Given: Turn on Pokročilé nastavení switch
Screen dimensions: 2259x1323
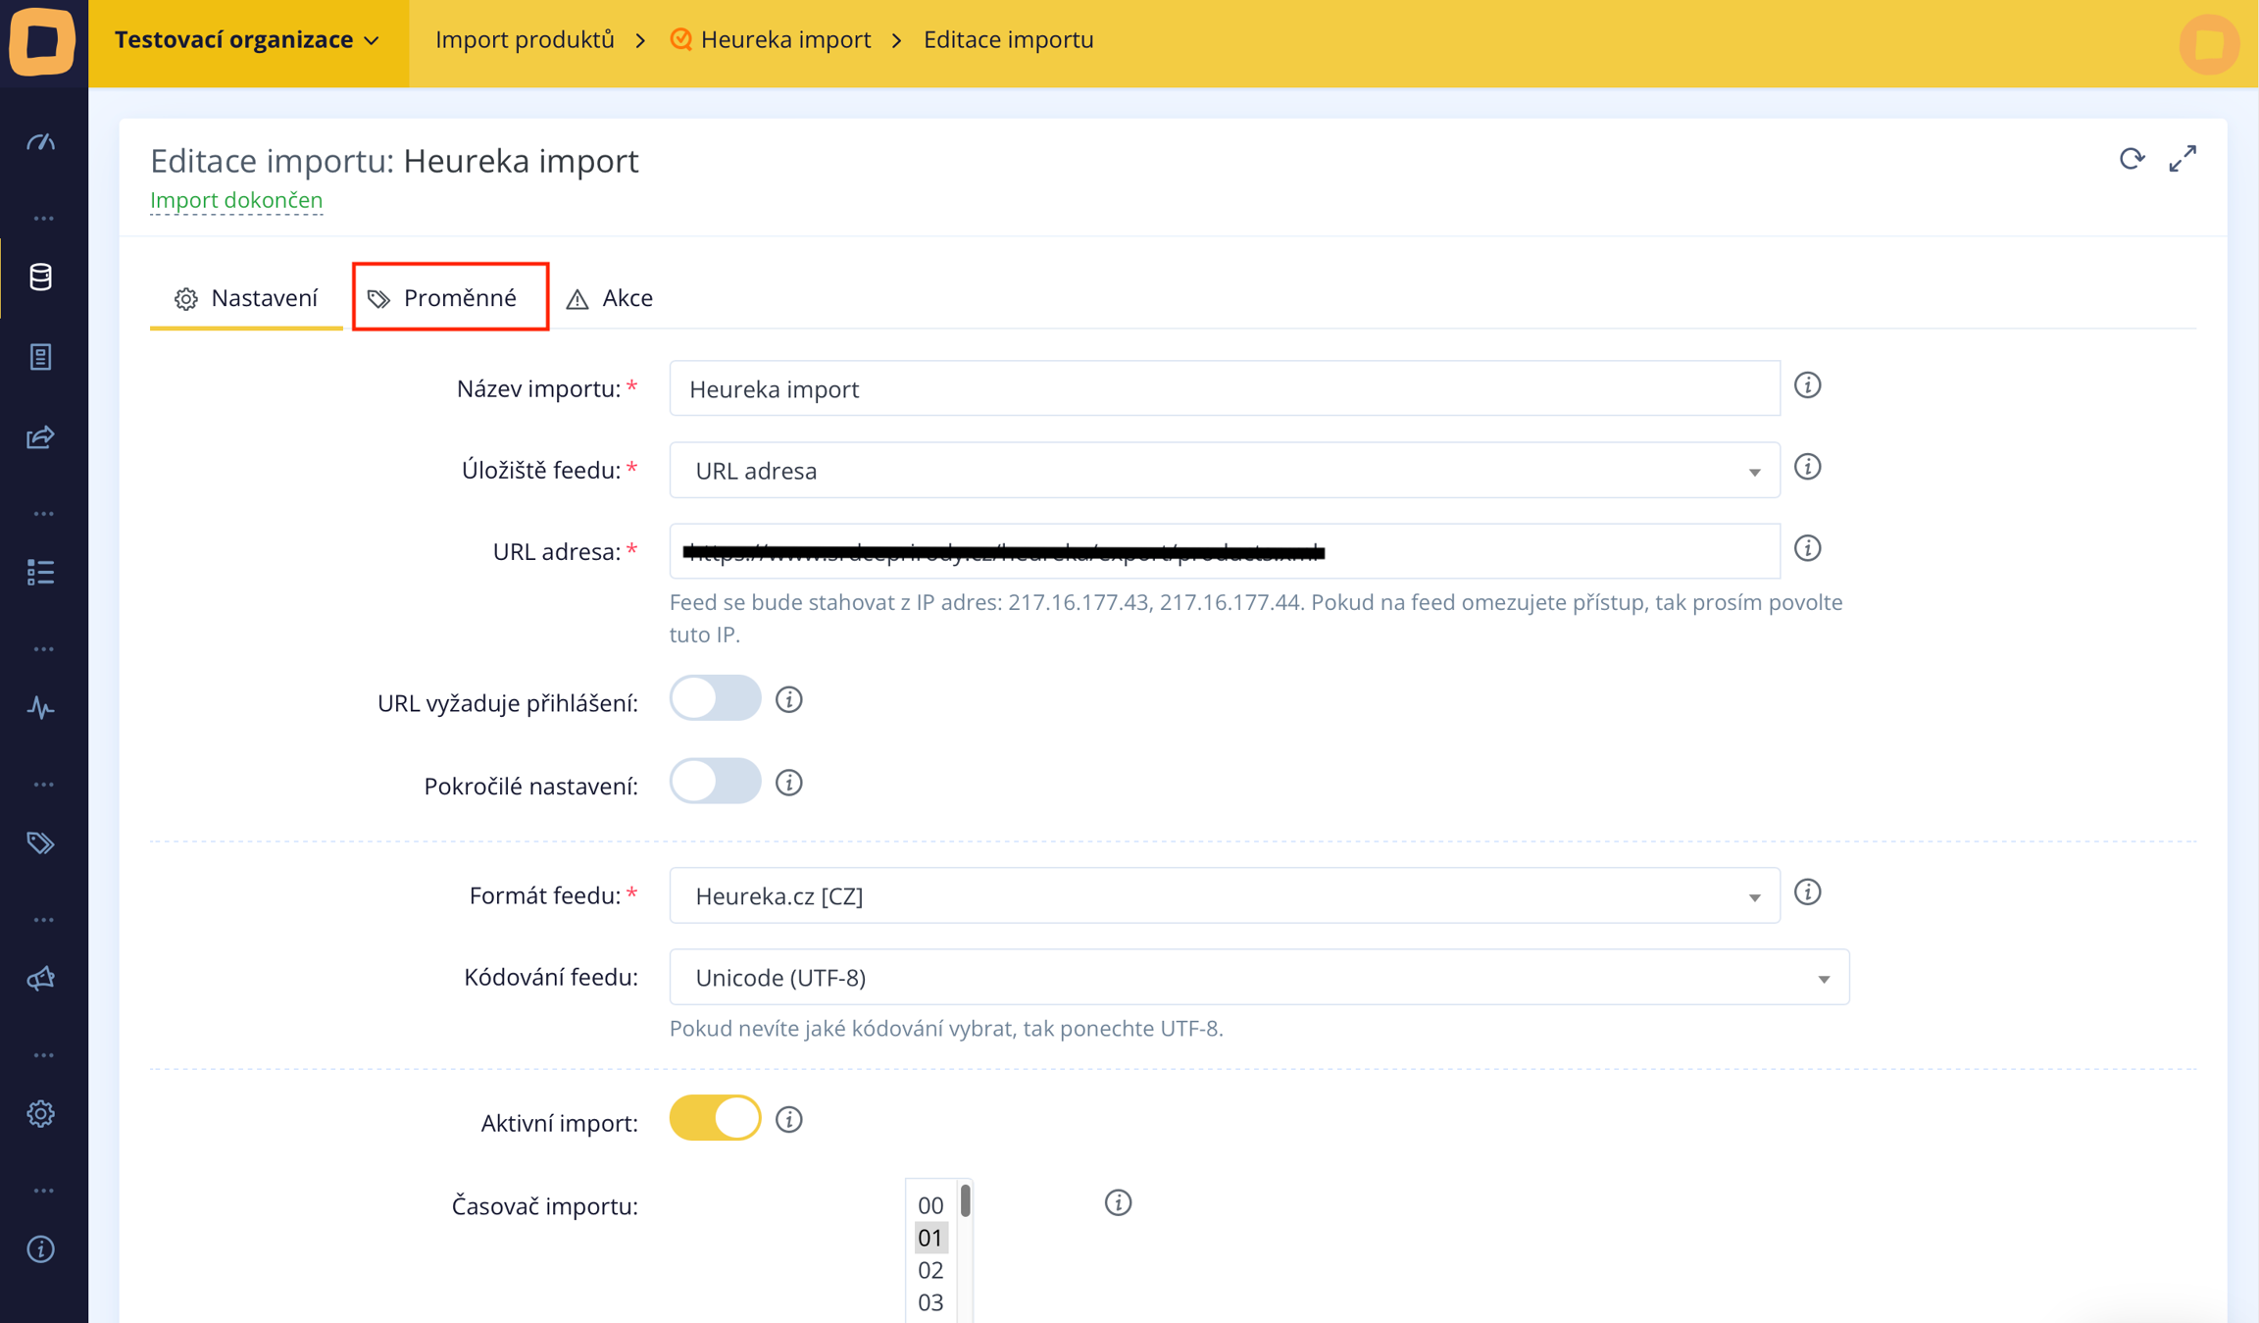Looking at the screenshot, I should click(x=715, y=783).
